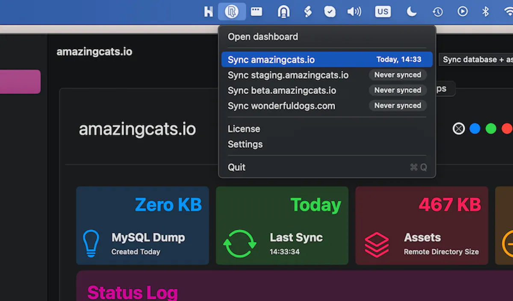Pick the blue color dot
513x301 pixels.
475,129
